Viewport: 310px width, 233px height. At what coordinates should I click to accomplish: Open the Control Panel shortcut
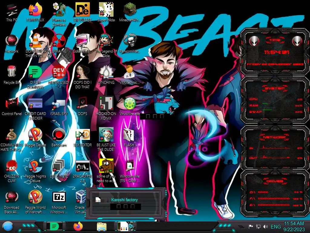[12, 106]
